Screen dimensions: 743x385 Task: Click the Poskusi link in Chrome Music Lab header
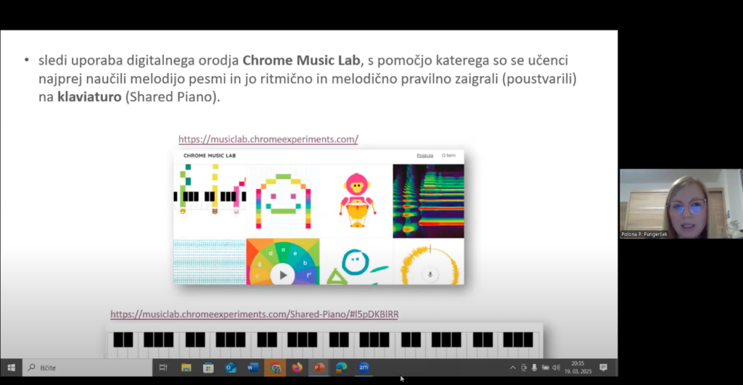tap(425, 155)
